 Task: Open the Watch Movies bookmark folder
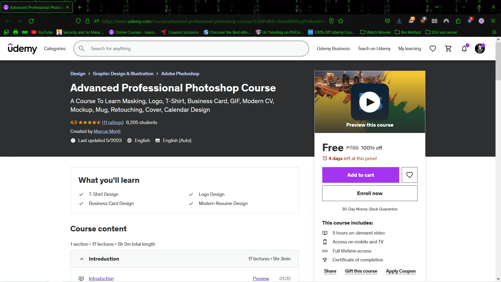point(375,32)
